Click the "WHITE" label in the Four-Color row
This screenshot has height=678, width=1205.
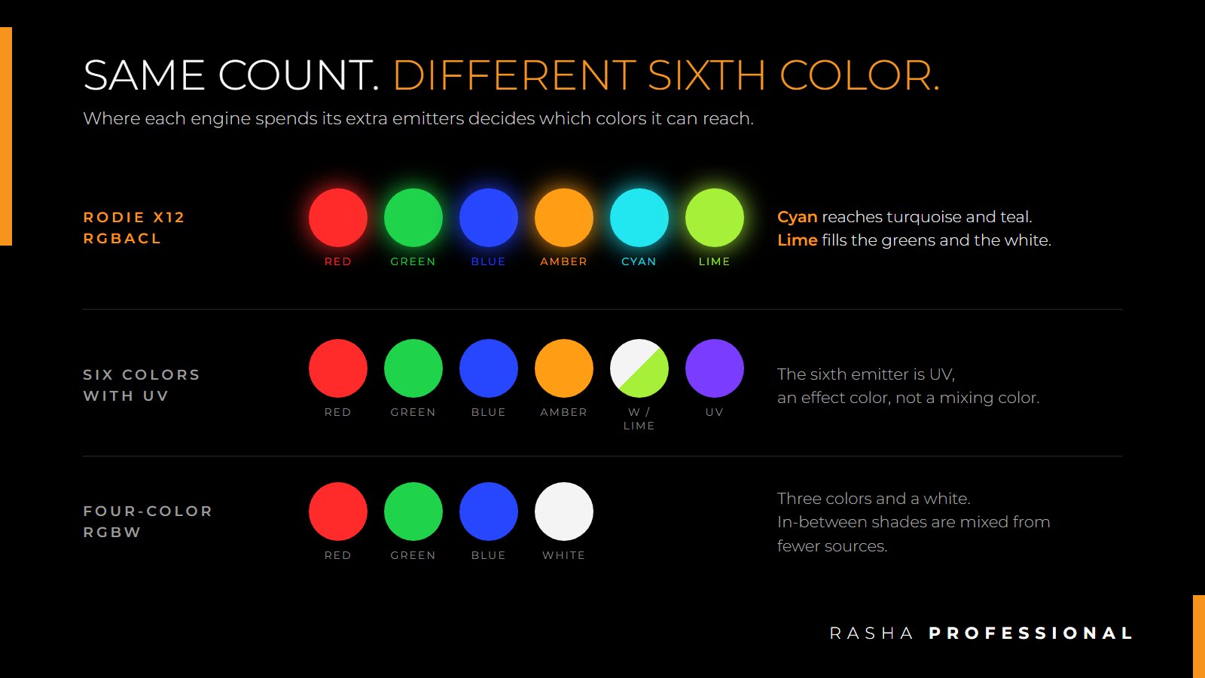[564, 555]
